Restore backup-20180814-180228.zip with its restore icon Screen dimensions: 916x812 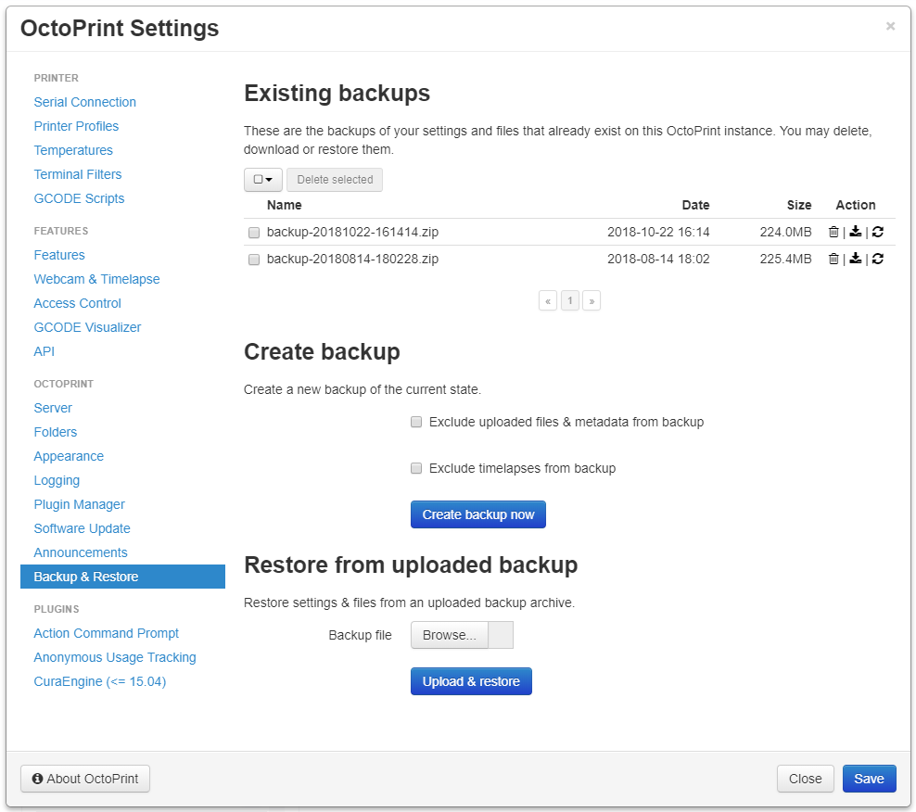click(x=877, y=259)
